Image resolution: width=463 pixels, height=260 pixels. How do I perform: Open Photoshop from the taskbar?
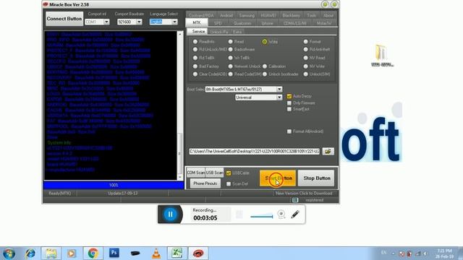pos(114,253)
